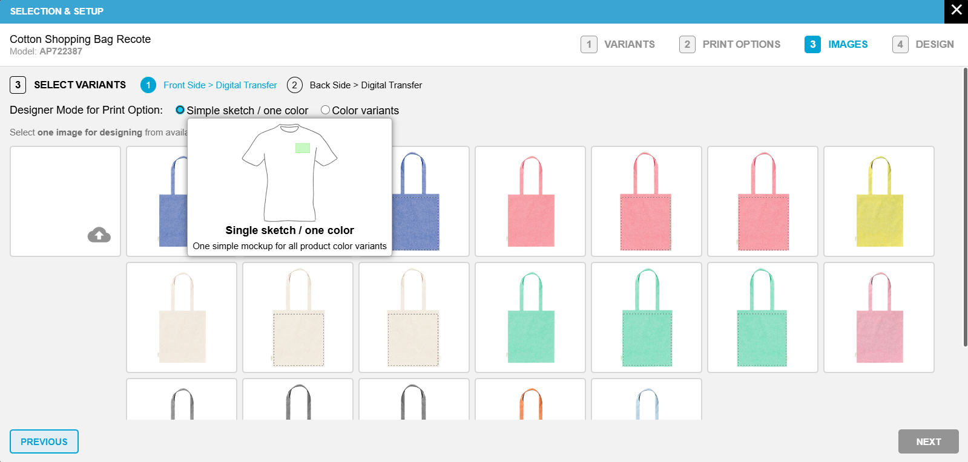Click the NEXT button

(929, 441)
